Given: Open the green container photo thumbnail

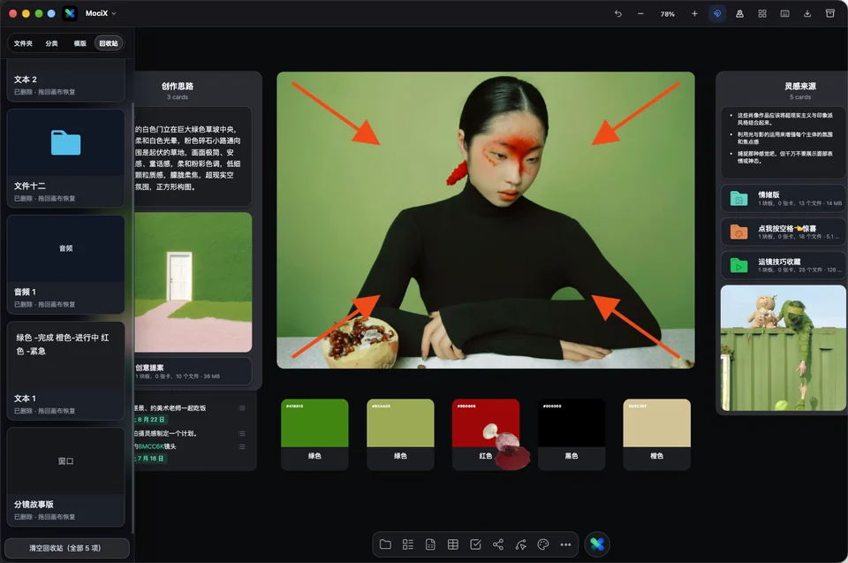Looking at the screenshot, I should tap(784, 348).
